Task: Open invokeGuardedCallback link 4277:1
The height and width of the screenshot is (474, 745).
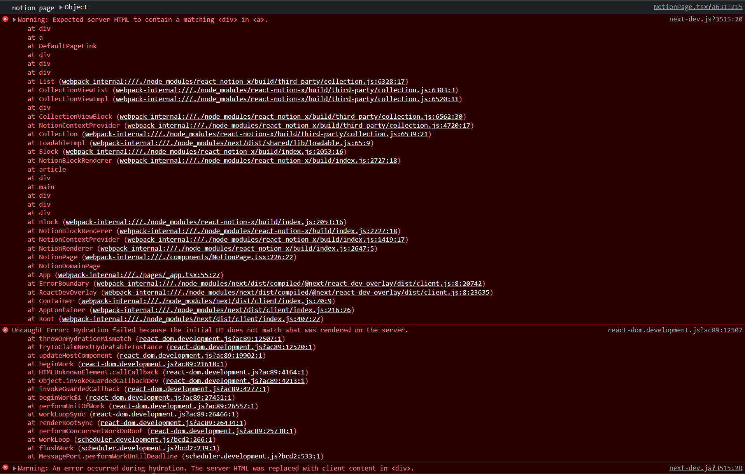Action: click(x=197, y=389)
